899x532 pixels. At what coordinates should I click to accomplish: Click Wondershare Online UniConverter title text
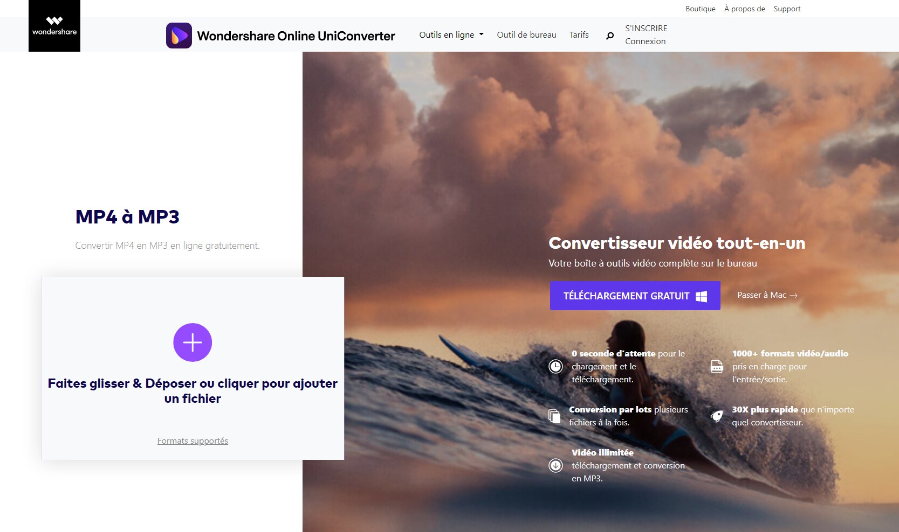coord(296,36)
